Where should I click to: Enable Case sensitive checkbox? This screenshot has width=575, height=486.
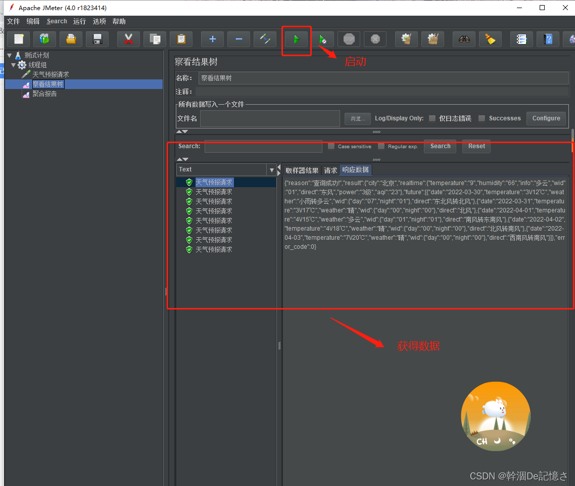coord(331,146)
